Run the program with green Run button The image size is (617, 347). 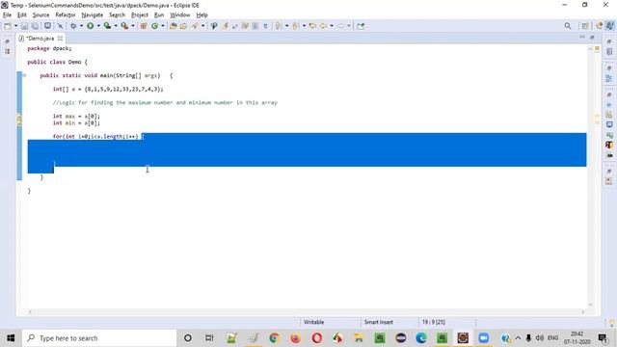[91, 26]
